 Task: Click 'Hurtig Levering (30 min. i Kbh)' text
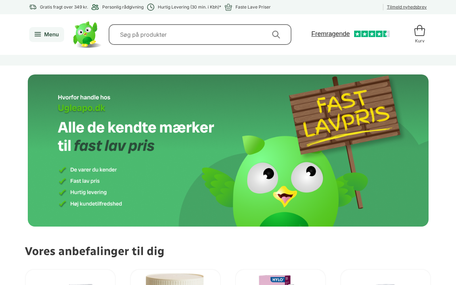pyautogui.click(x=190, y=7)
